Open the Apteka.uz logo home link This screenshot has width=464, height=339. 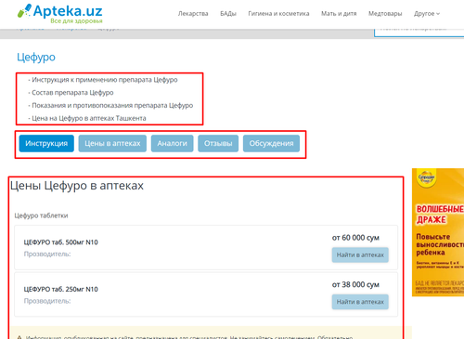point(59,14)
